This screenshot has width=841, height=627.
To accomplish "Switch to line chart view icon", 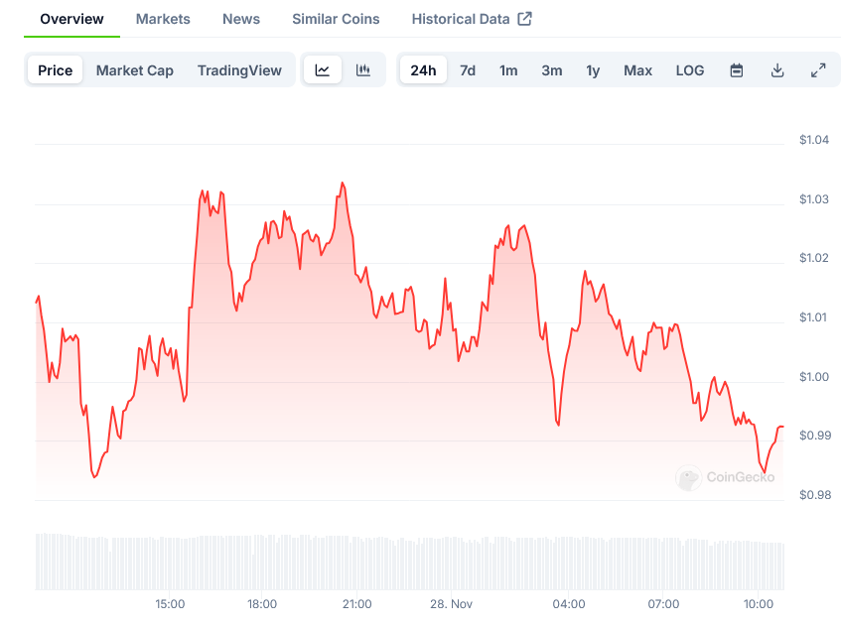I will (x=323, y=70).
